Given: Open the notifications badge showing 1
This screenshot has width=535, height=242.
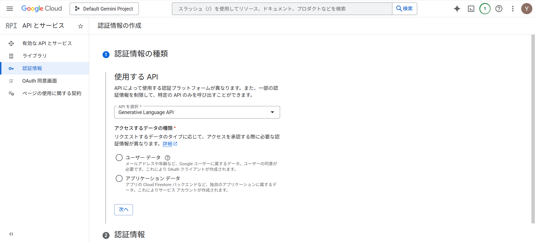Looking at the screenshot, I should point(485,9).
